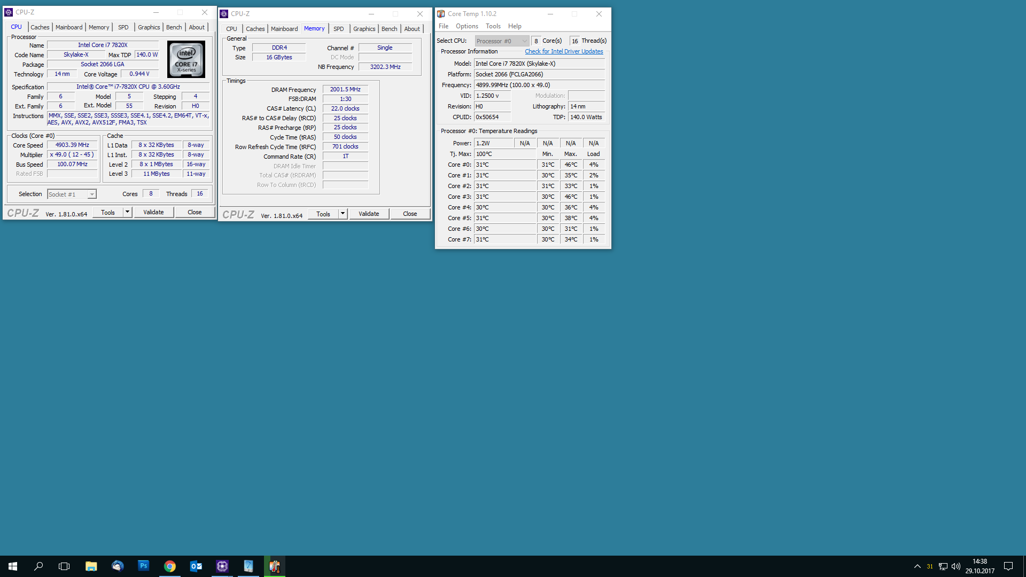
Task: Open Memory tab in left CPU-Z window
Action: click(x=99, y=27)
